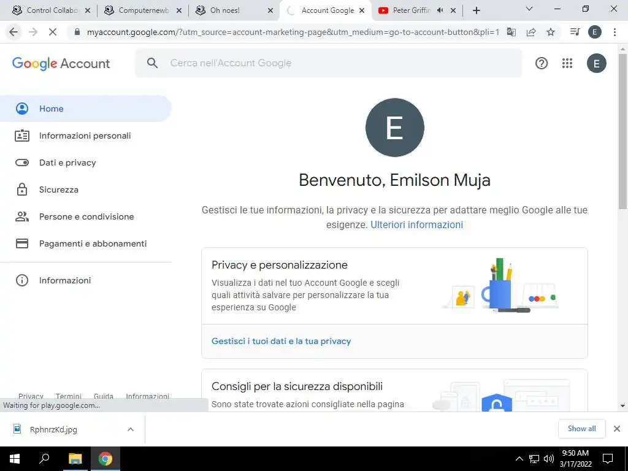The width and height of the screenshot is (628, 471).
Task: Click the scrollbar down arrow
Action: (x=623, y=406)
